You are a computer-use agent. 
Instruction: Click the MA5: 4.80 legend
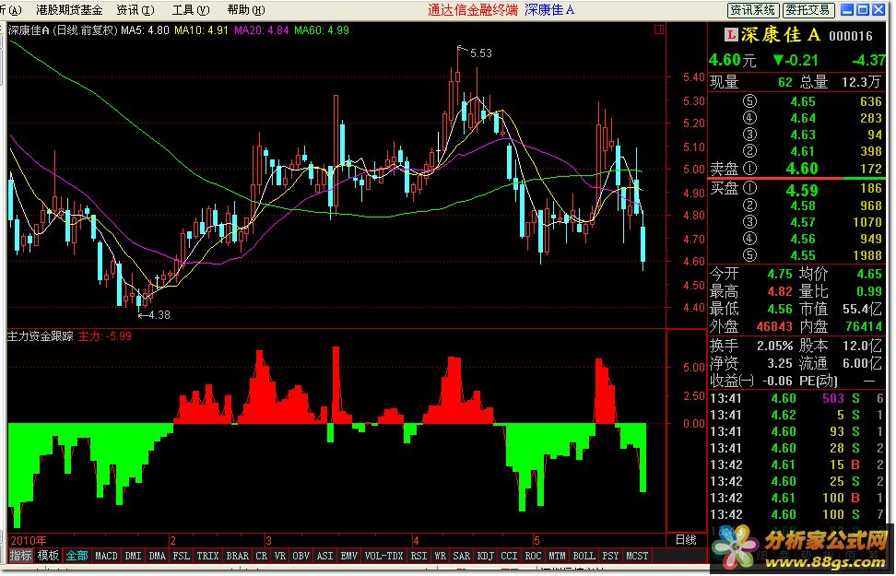click(145, 30)
